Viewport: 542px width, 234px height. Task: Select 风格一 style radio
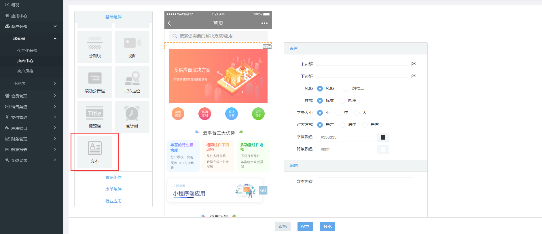[x=320, y=89]
